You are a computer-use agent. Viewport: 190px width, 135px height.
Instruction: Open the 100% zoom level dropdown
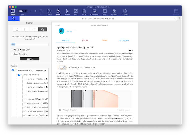pos(23,11)
